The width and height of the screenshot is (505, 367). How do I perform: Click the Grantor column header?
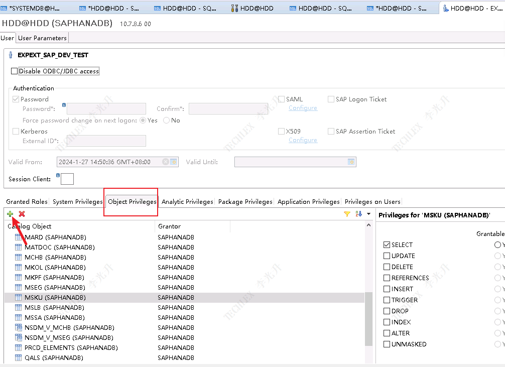point(193,226)
